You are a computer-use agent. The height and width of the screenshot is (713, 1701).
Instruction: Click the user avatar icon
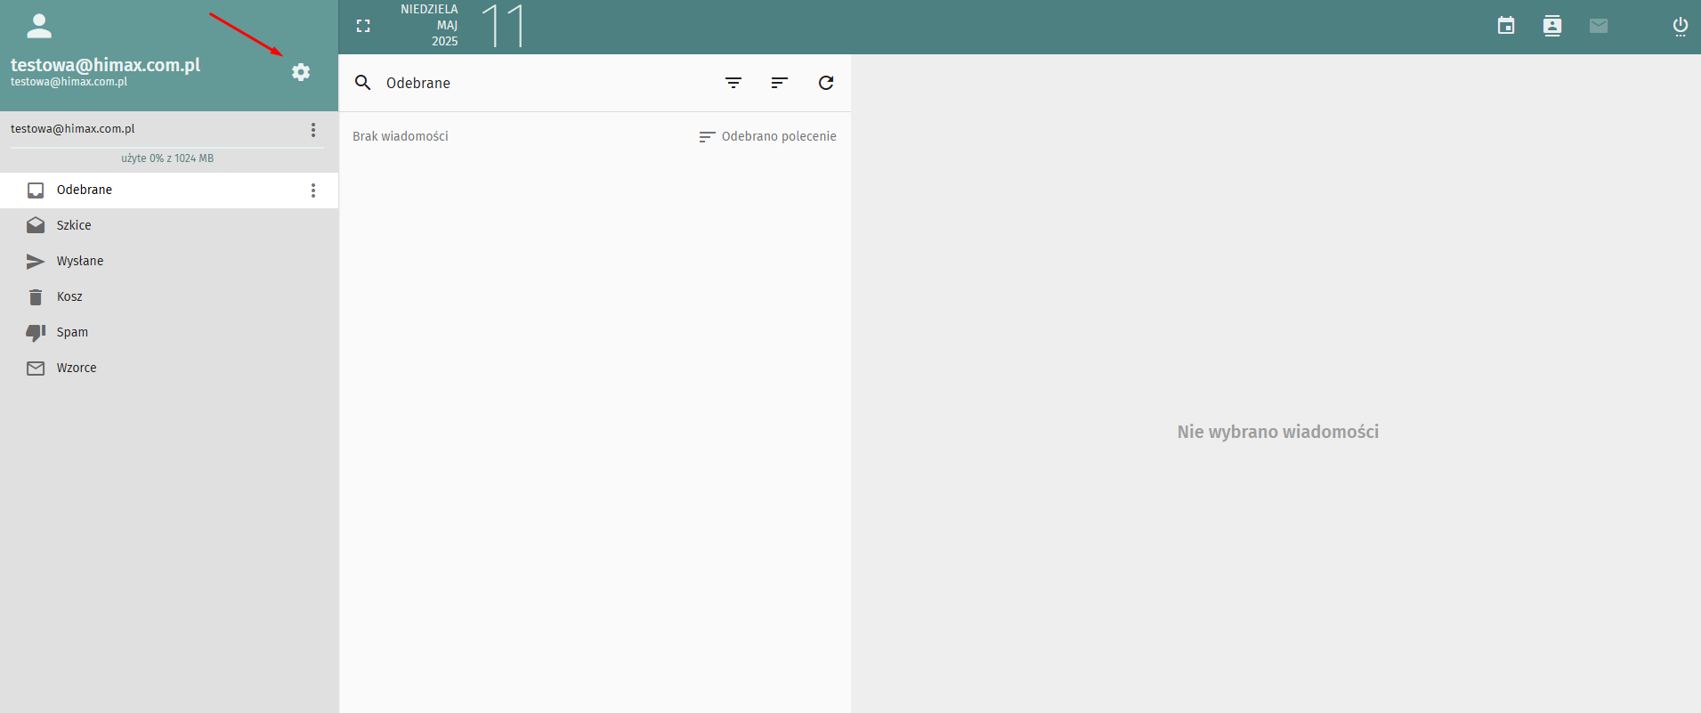click(x=39, y=27)
